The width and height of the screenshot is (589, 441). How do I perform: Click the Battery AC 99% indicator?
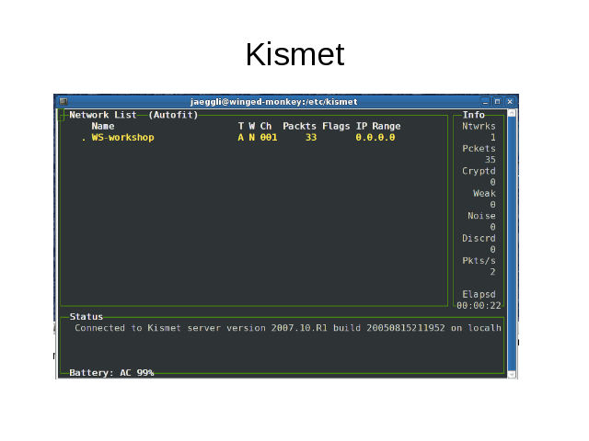pyautogui.click(x=111, y=373)
